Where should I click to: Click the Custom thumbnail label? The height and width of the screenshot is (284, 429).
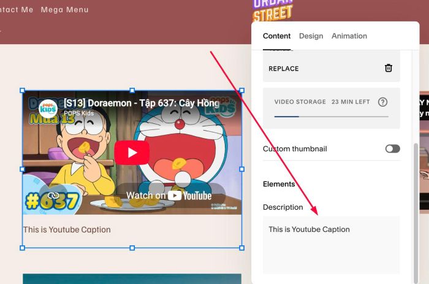tap(295, 148)
